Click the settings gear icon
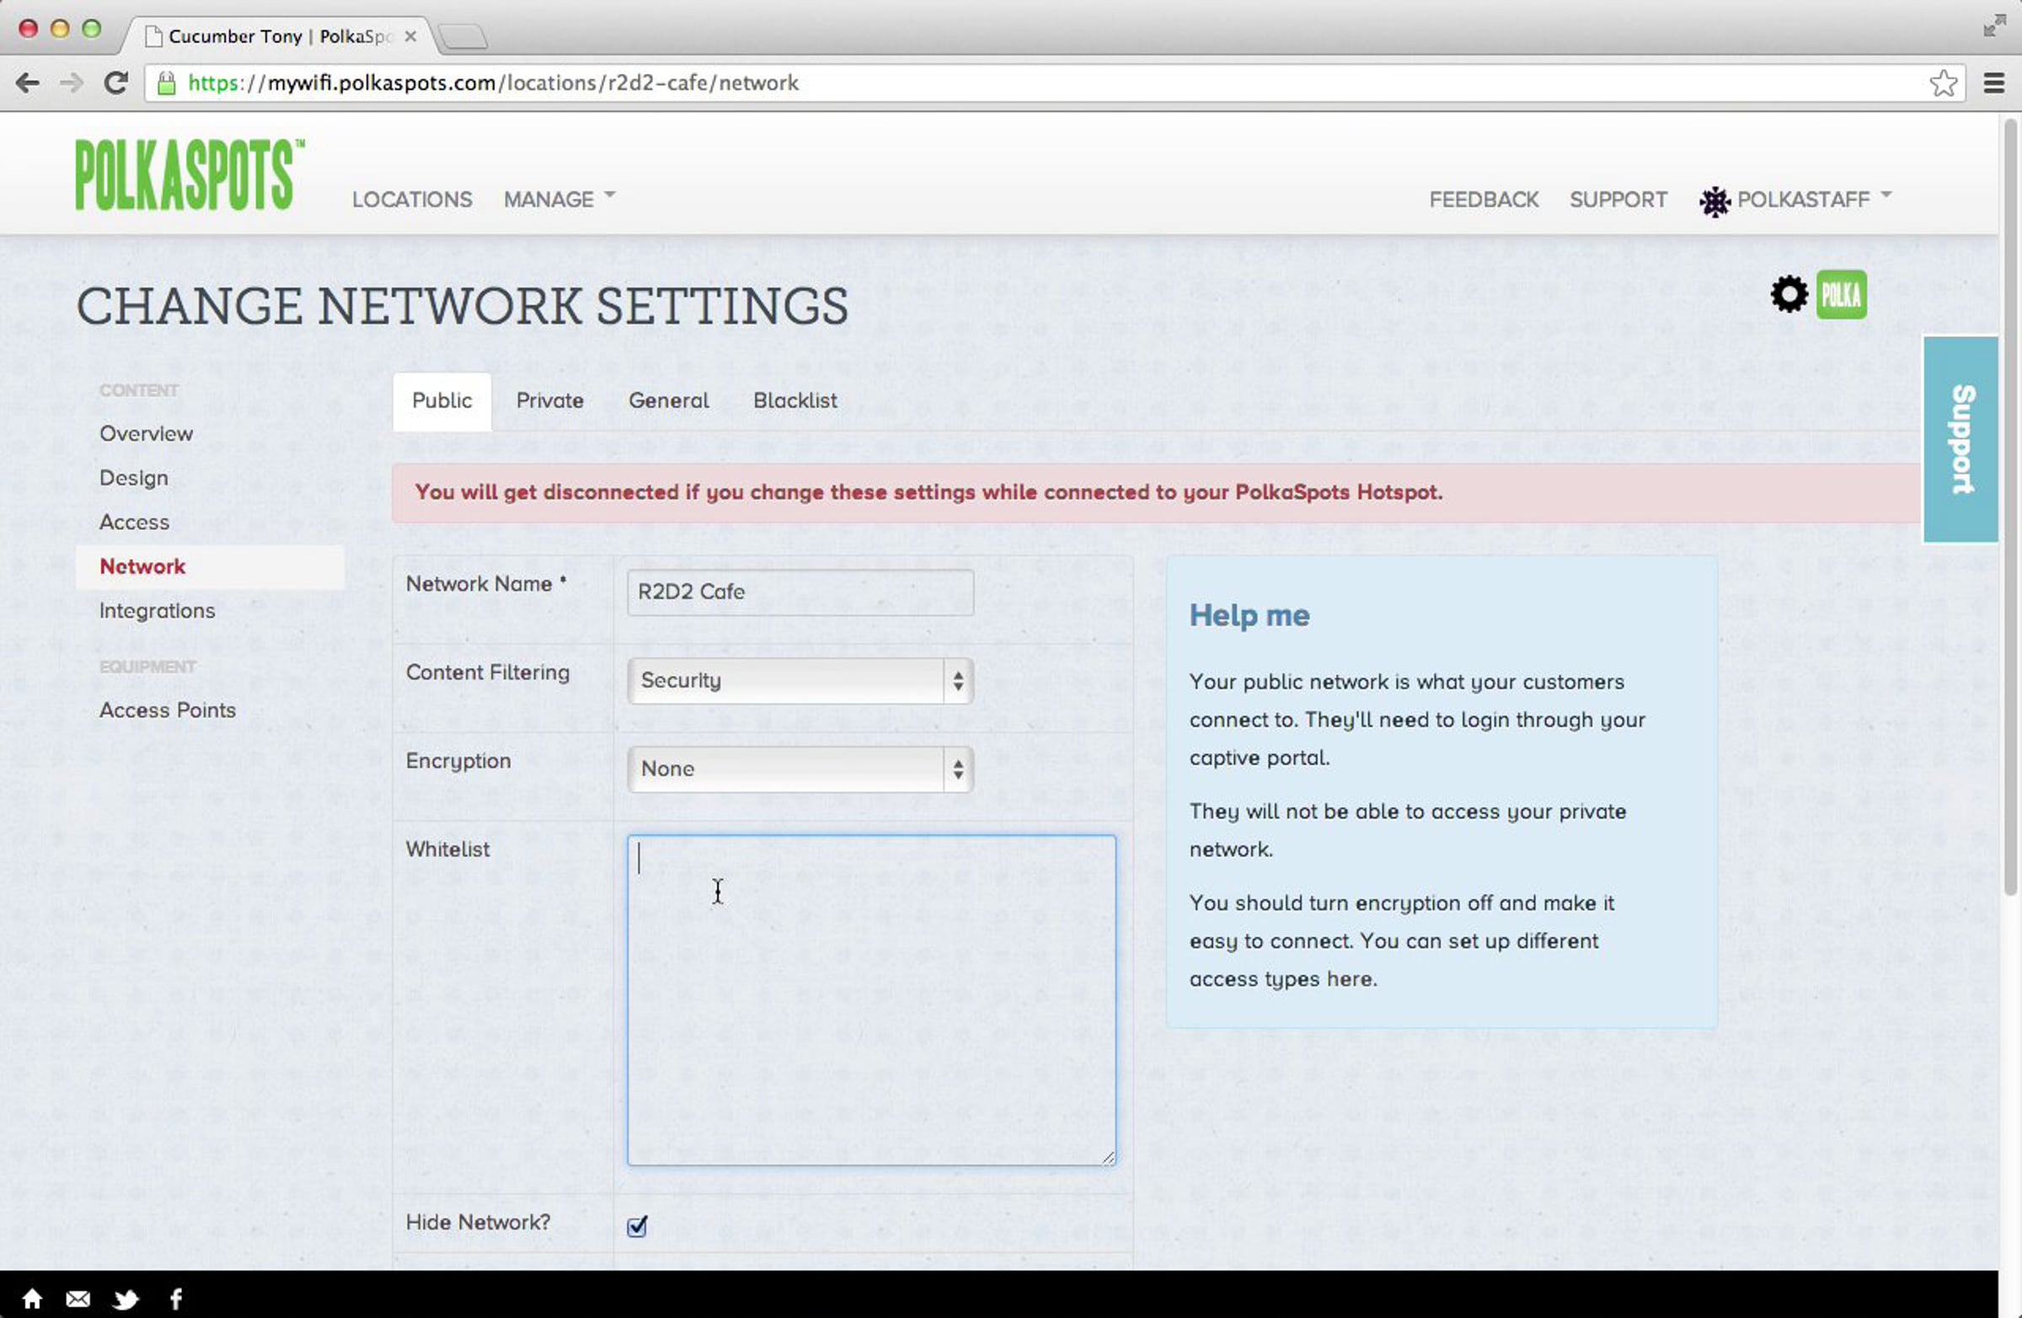This screenshot has width=2022, height=1318. [1789, 295]
